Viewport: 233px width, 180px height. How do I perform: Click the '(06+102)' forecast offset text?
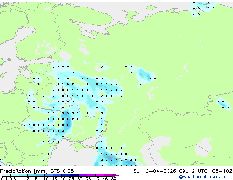(x=222, y=171)
